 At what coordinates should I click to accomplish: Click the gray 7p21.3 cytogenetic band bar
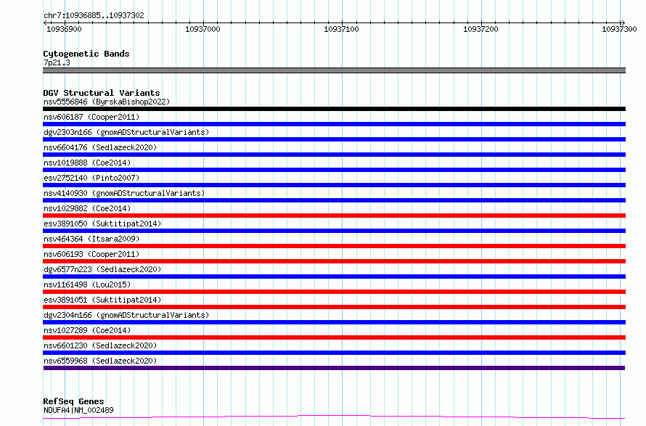click(x=334, y=70)
